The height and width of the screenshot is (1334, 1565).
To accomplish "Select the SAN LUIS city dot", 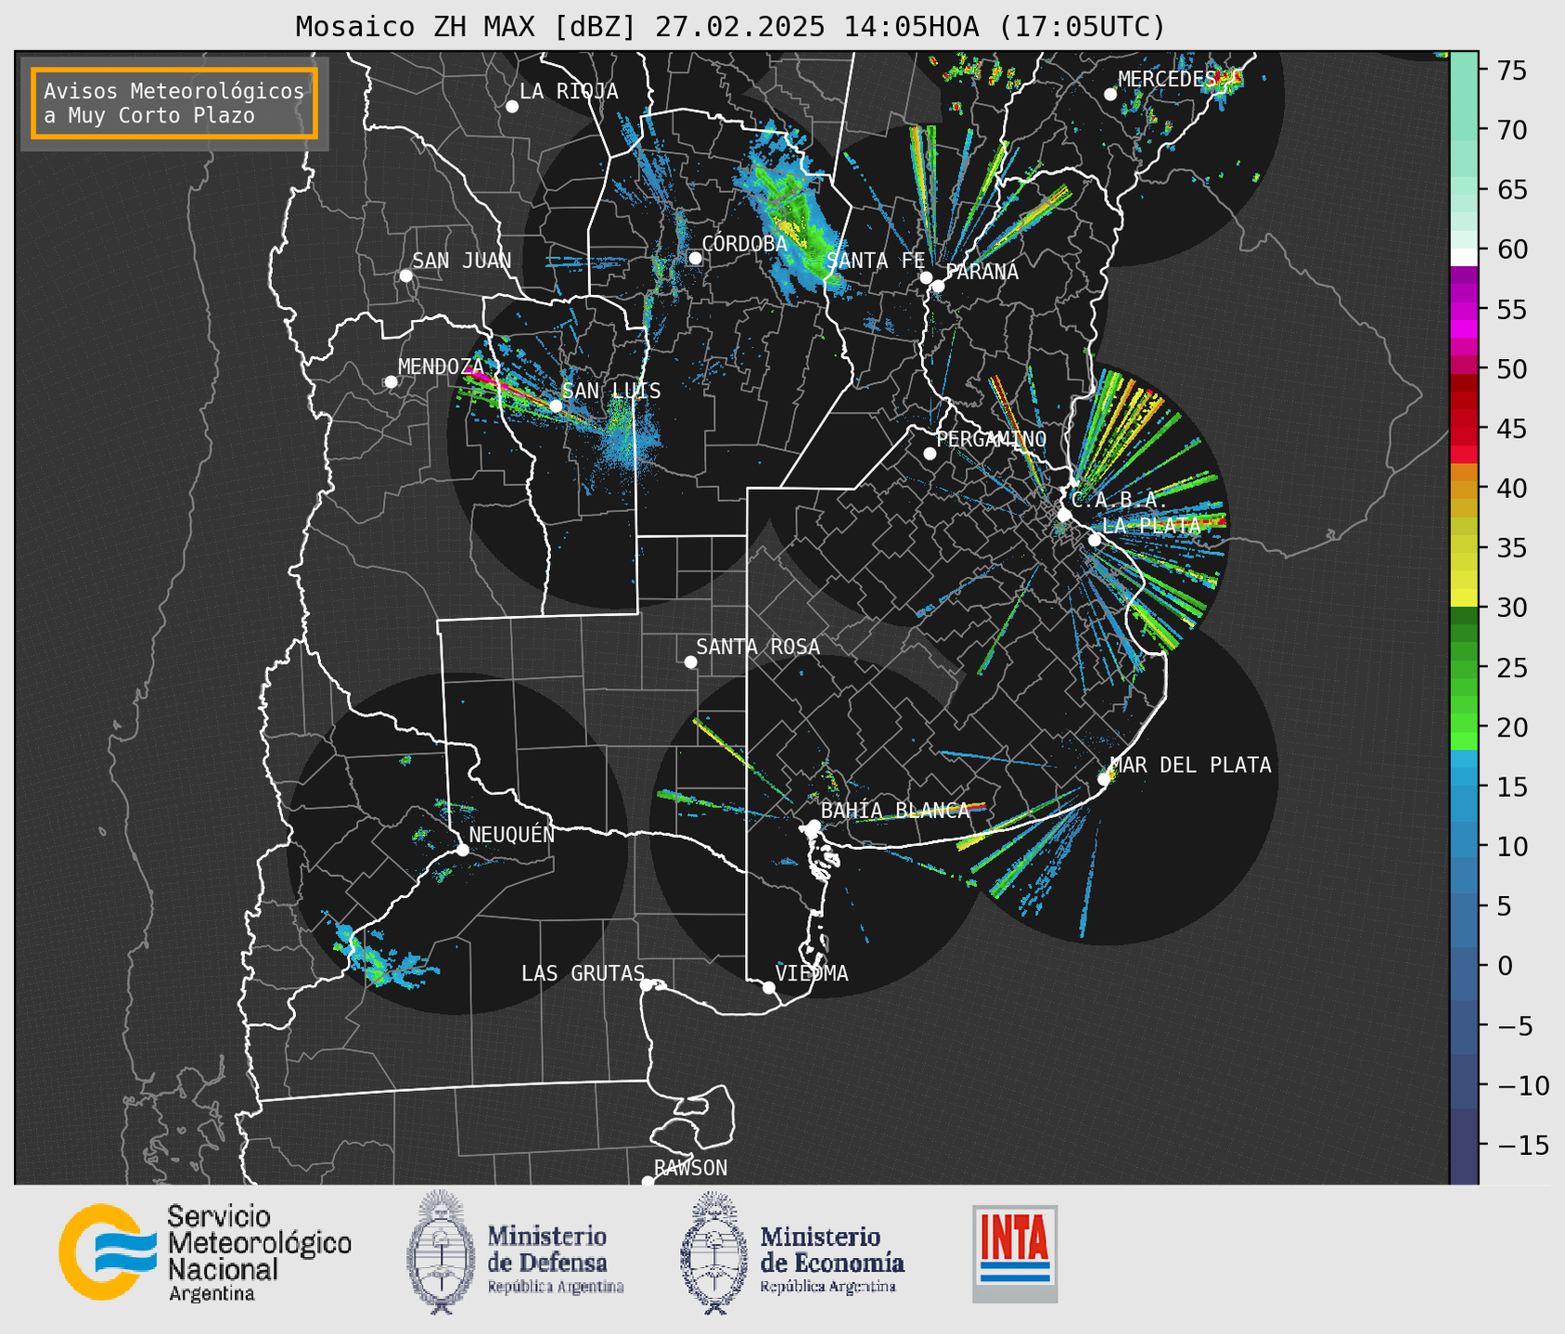I will click(556, 405).
